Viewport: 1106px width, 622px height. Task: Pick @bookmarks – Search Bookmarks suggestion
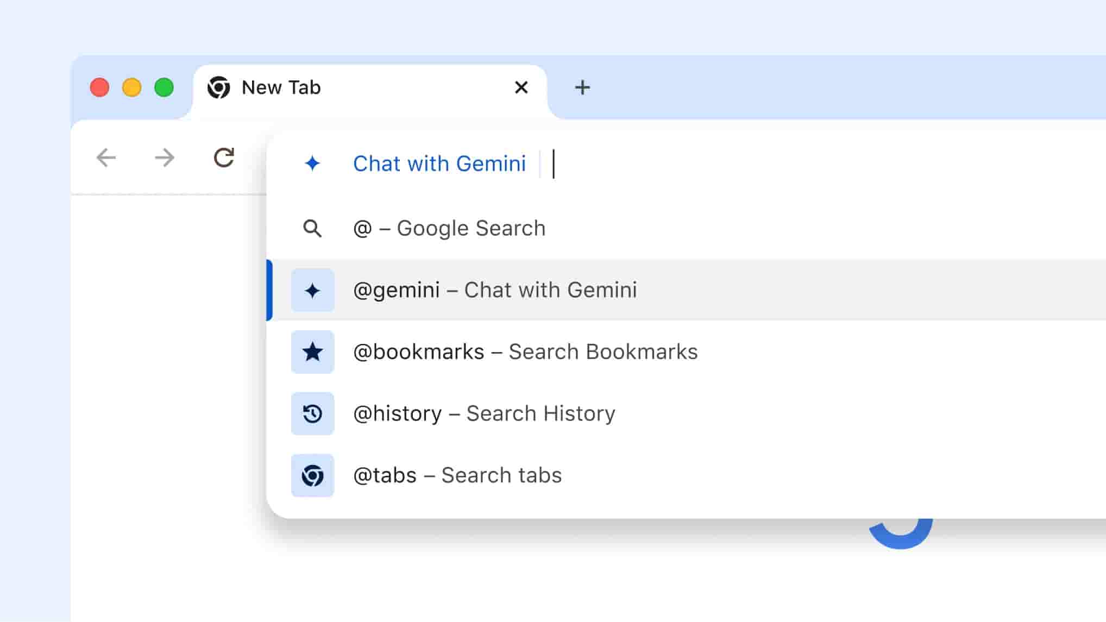[x=525, y=352]
